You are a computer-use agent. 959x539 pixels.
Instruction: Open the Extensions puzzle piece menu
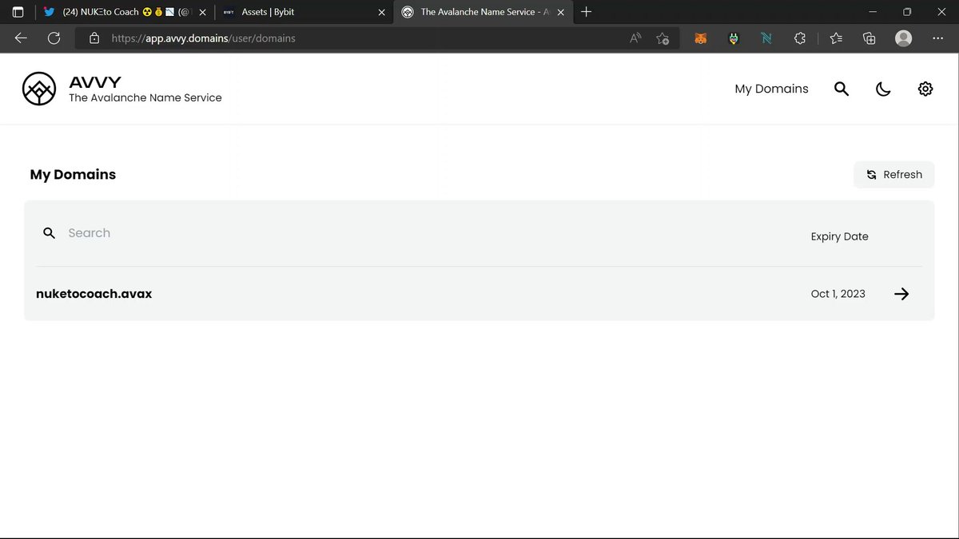(799, 38)
